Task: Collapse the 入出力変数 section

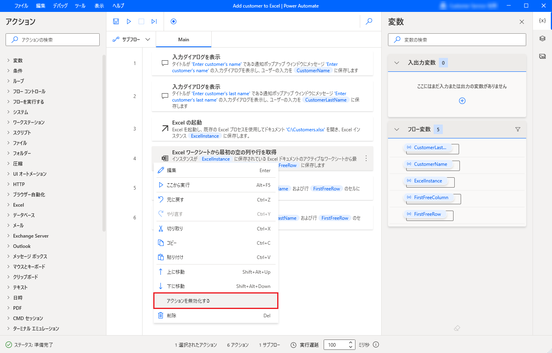Action: pyautogui.click(x=397, y=63)
